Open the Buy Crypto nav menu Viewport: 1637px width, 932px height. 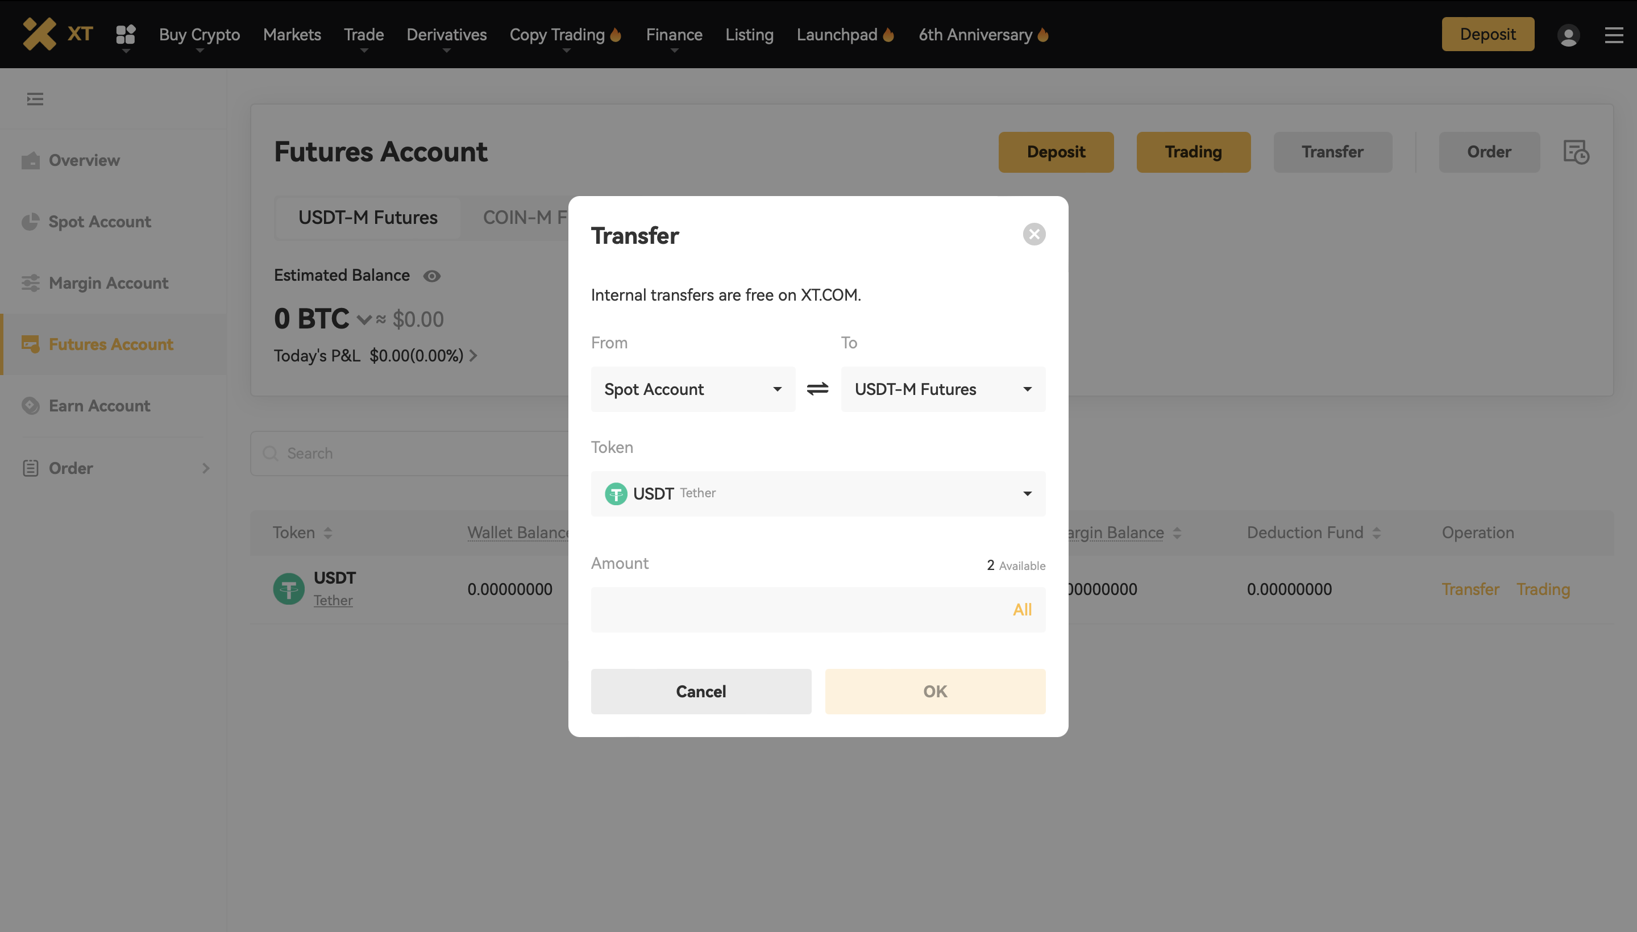(x=199, y=35)
